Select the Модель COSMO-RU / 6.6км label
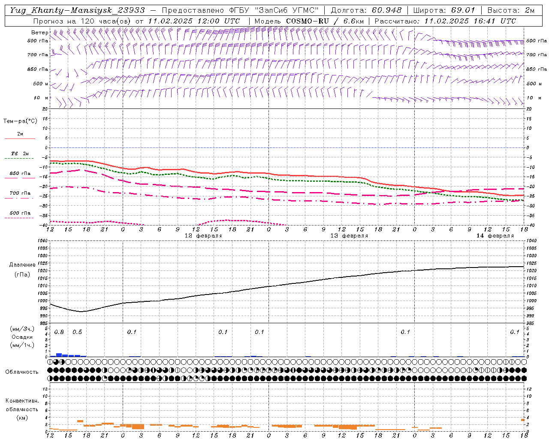Image resolution: width=549 pixels, height=439 pixels. (309, 21)
